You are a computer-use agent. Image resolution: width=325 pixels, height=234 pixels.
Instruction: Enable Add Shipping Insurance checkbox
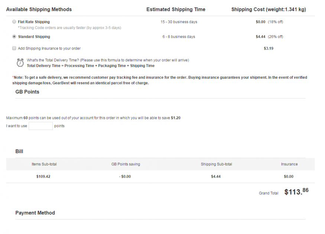pos(14,48)
